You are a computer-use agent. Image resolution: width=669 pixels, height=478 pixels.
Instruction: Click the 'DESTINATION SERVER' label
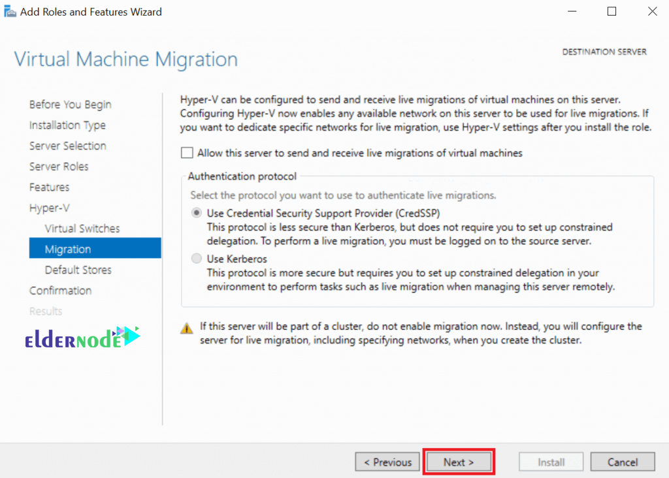pyautogui.click(x=604, y=52)
